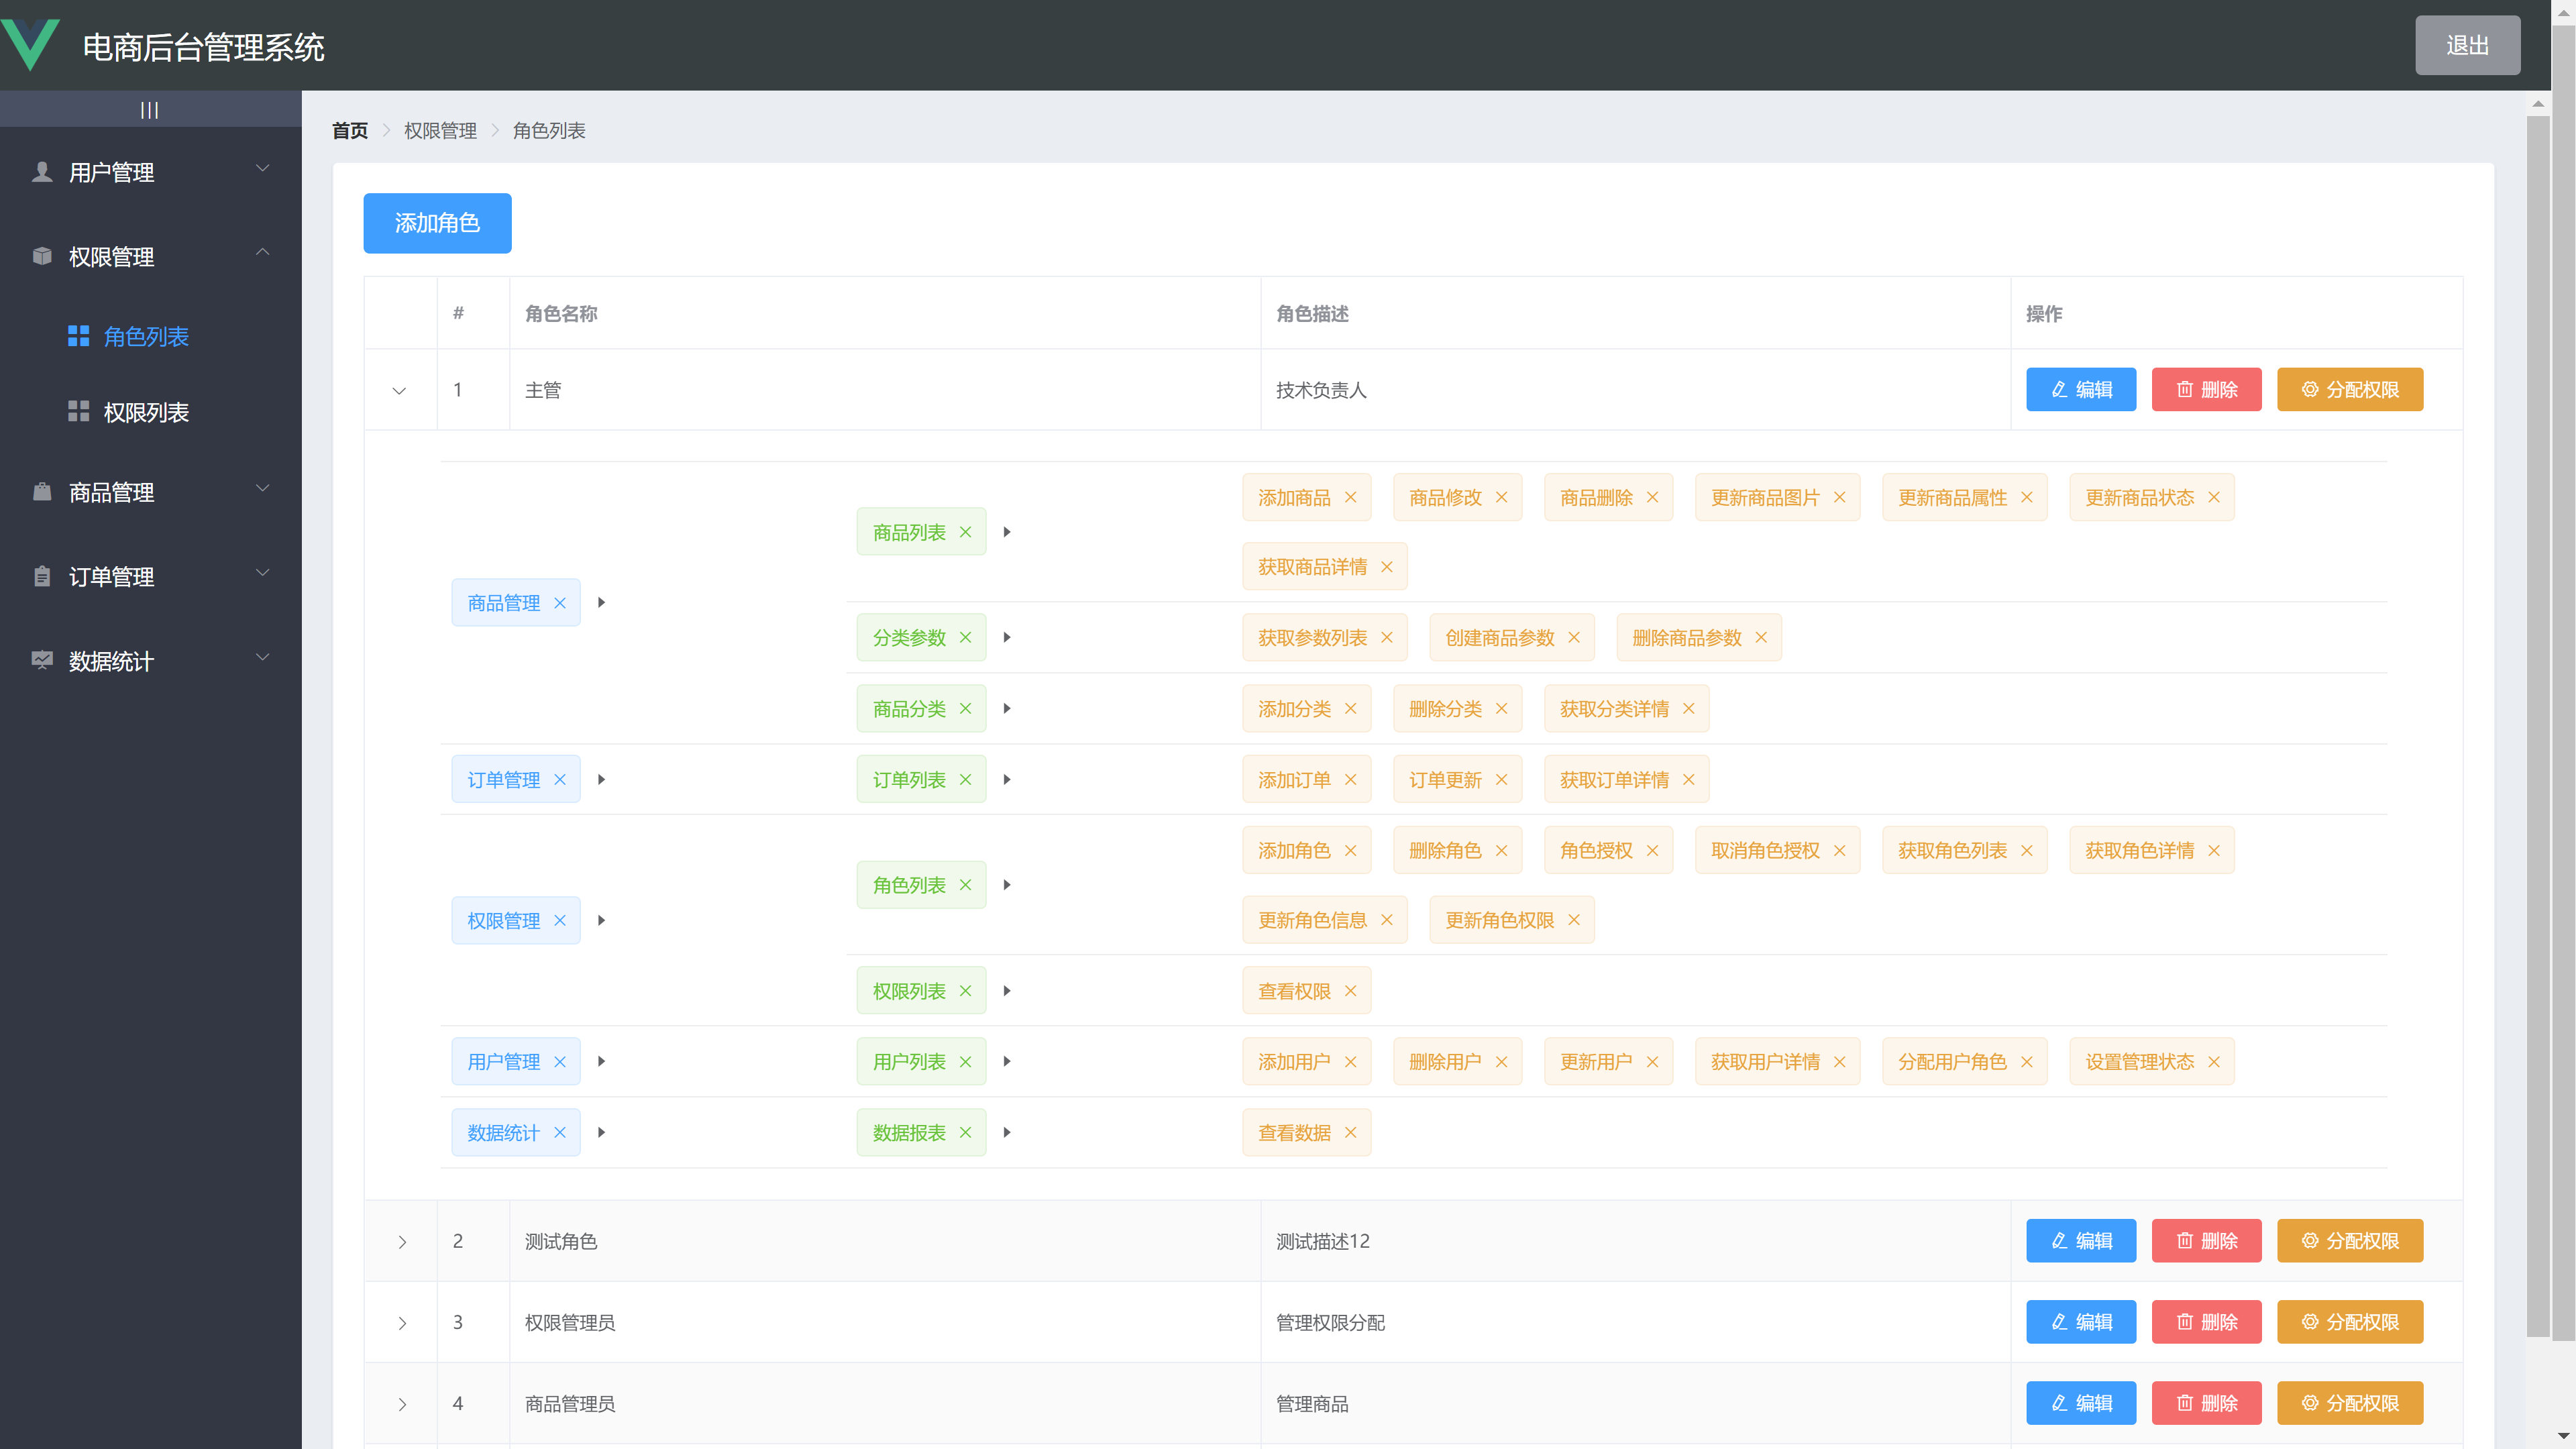Image resolution: width=2576 pixels, height=1449 pixels.
Task: Expand the 测试角色 row
Action: coord(402,1241)
